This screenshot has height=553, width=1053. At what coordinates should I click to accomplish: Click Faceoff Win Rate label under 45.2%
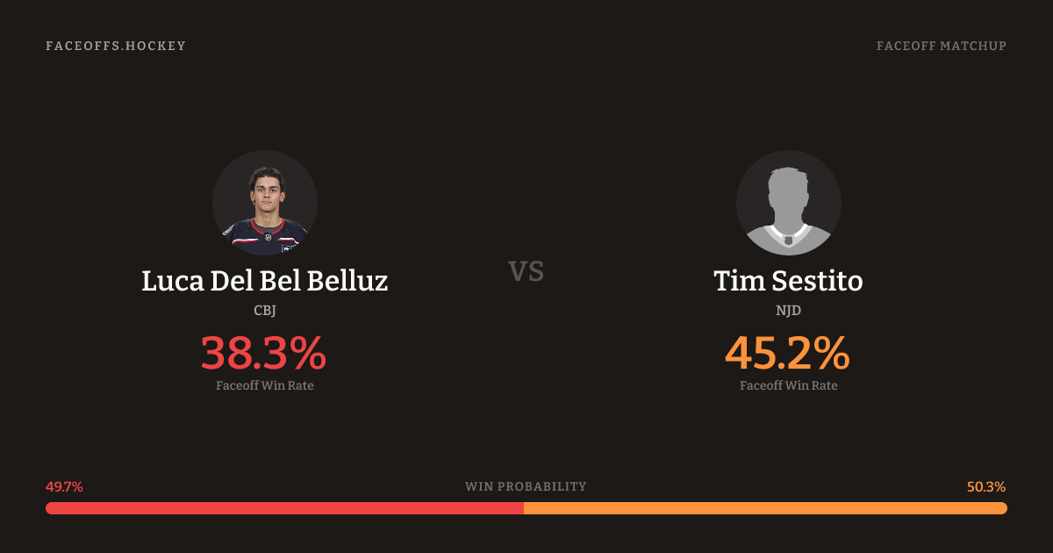pos(788,385)
